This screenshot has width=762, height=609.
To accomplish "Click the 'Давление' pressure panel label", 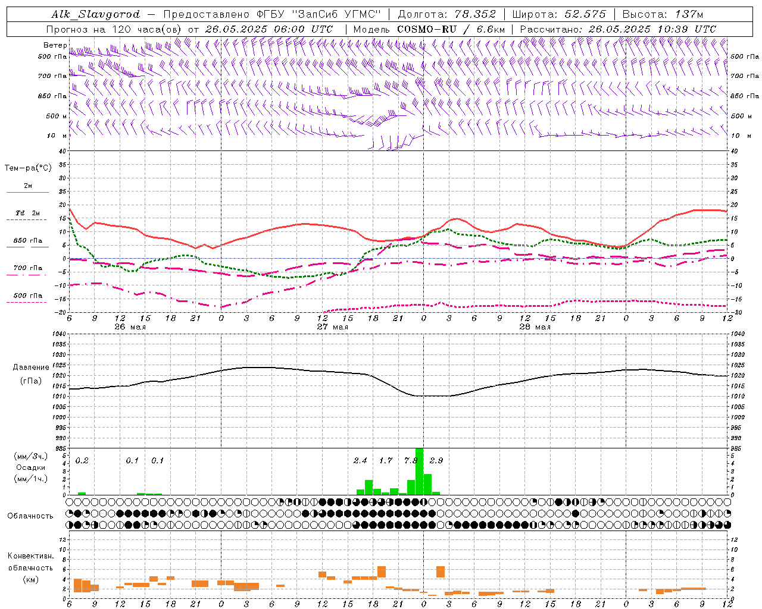I will [x=31, y=368].
